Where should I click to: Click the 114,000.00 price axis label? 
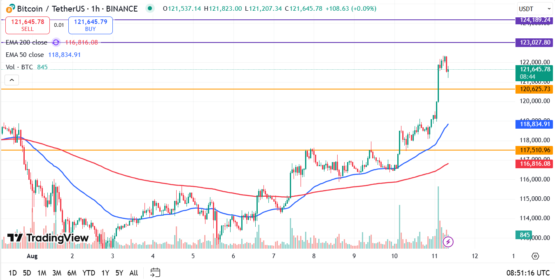pyautogui.click(x=534, y=218)
